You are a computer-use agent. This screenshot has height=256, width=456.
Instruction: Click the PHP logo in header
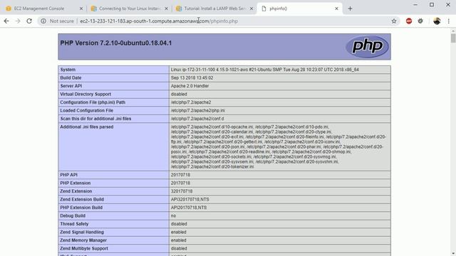coord(367,46)
